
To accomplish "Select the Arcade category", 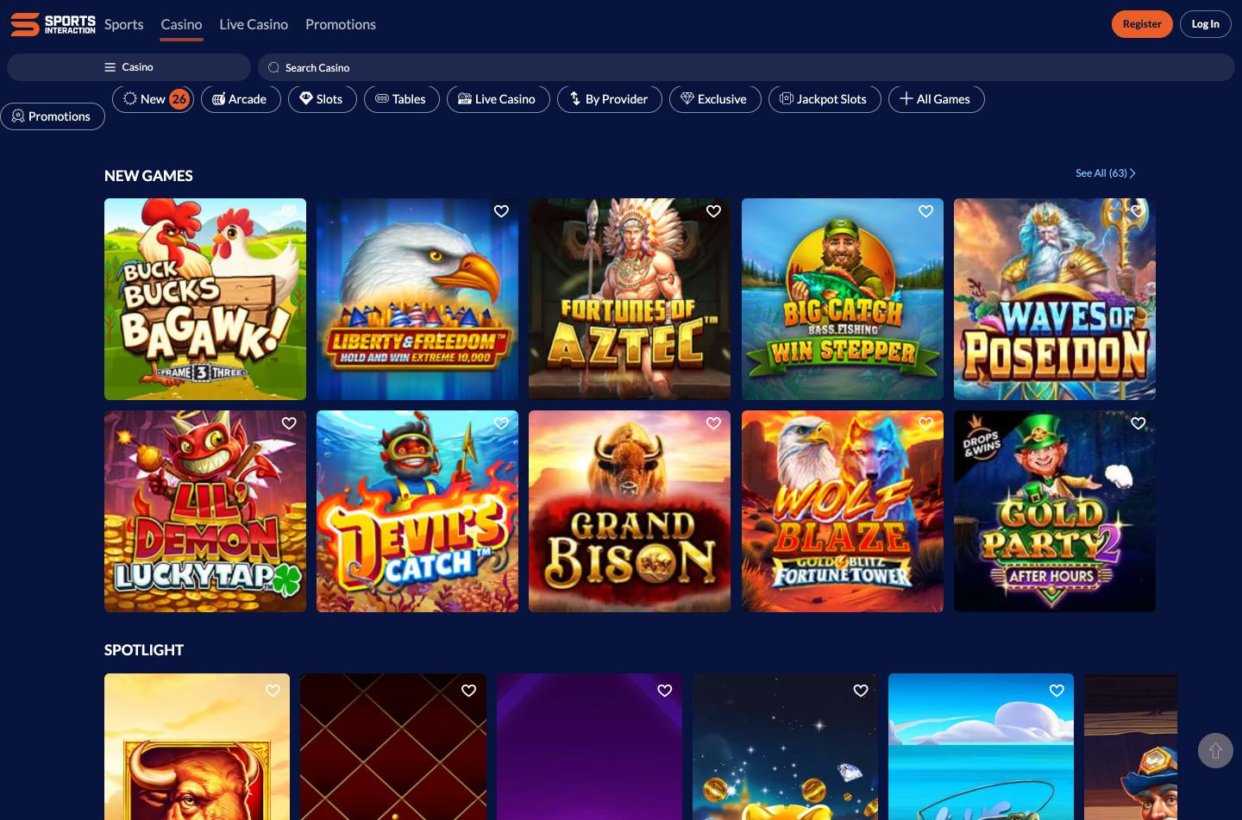I will tap(241, 99).
